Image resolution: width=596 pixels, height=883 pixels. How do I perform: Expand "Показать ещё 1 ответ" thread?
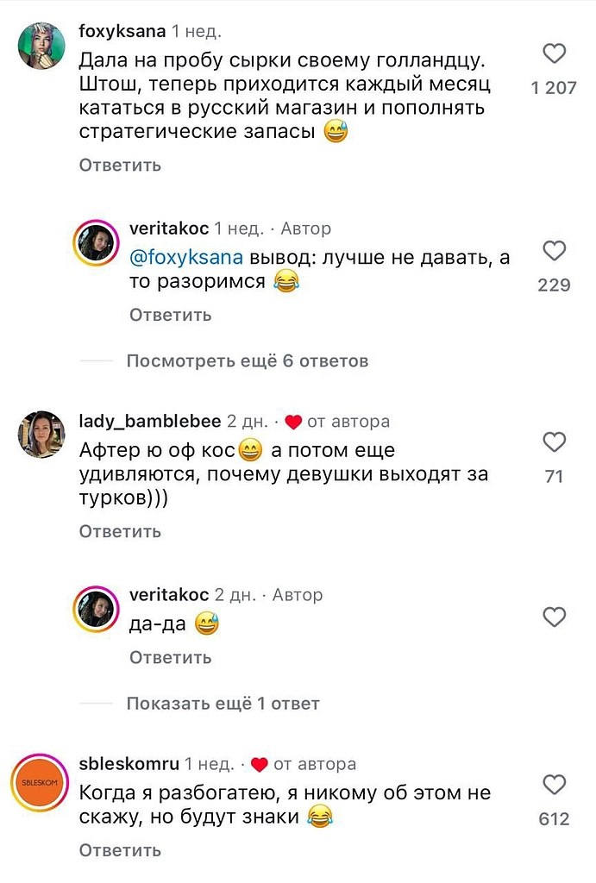[x=223, y=704]
